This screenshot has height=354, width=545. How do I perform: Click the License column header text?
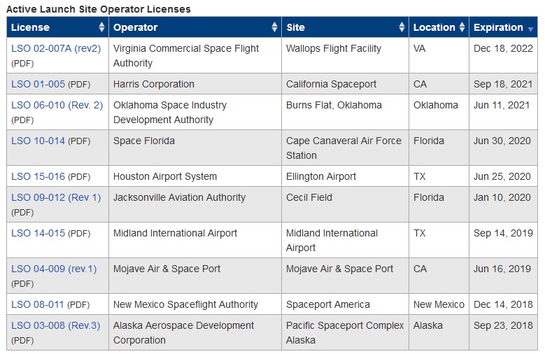(x=30, y=27)
